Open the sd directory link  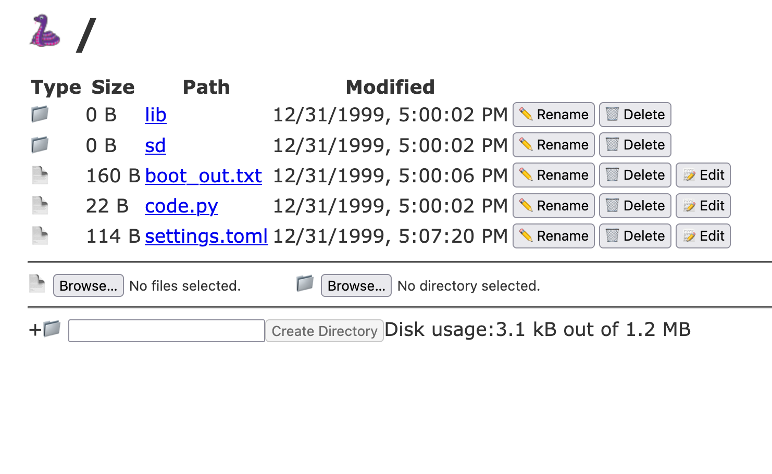(x=155, y=145)
